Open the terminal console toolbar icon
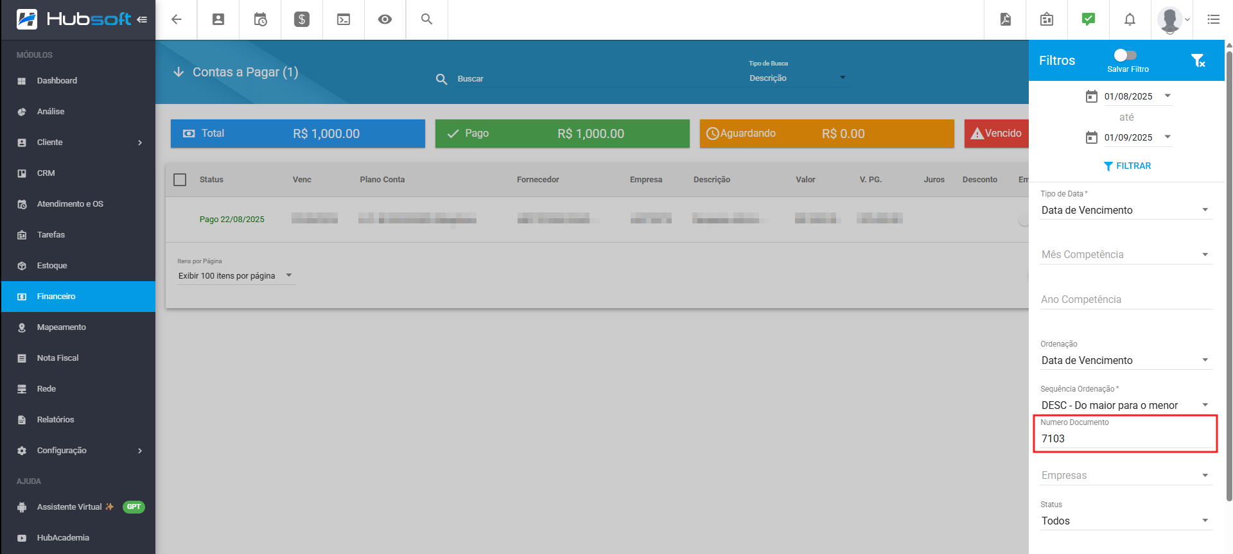Viewport: 1233px width, 554px height. click(x=344, y=19)
